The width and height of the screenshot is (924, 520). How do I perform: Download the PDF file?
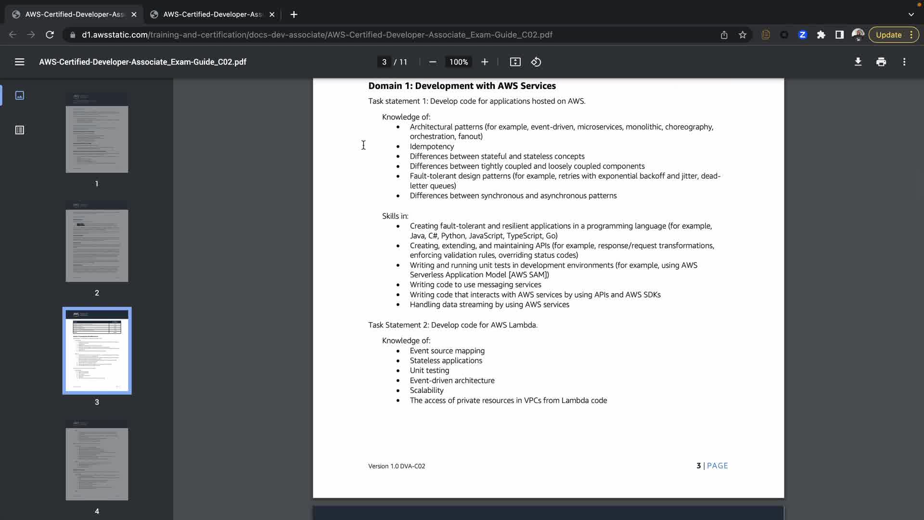858,62
